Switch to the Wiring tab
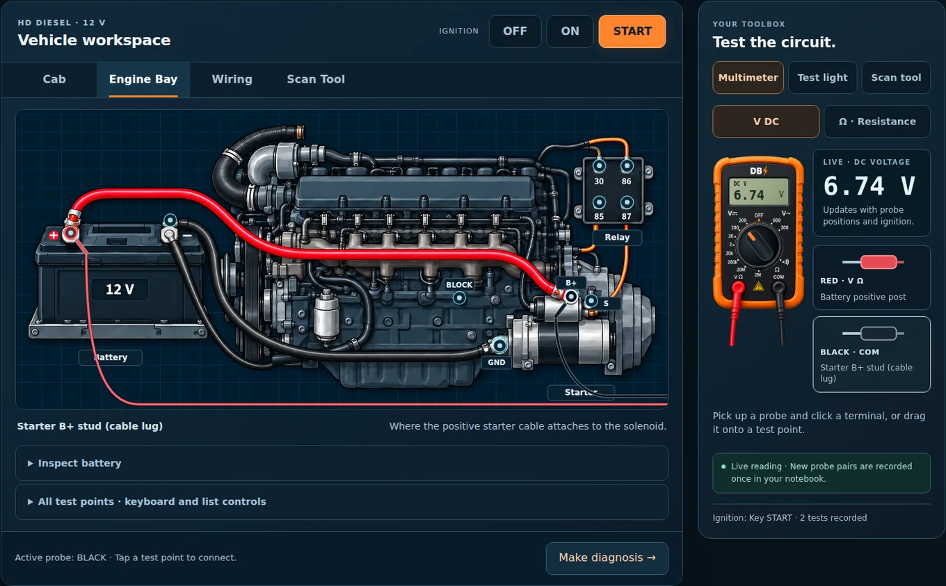This screenshot has width=946, height=586. (232, 79)
